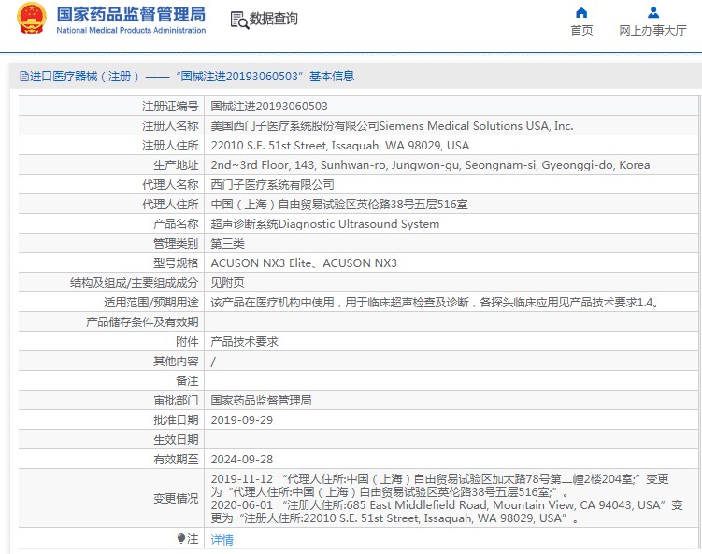Click the 型号规格 label

(176, 263)
